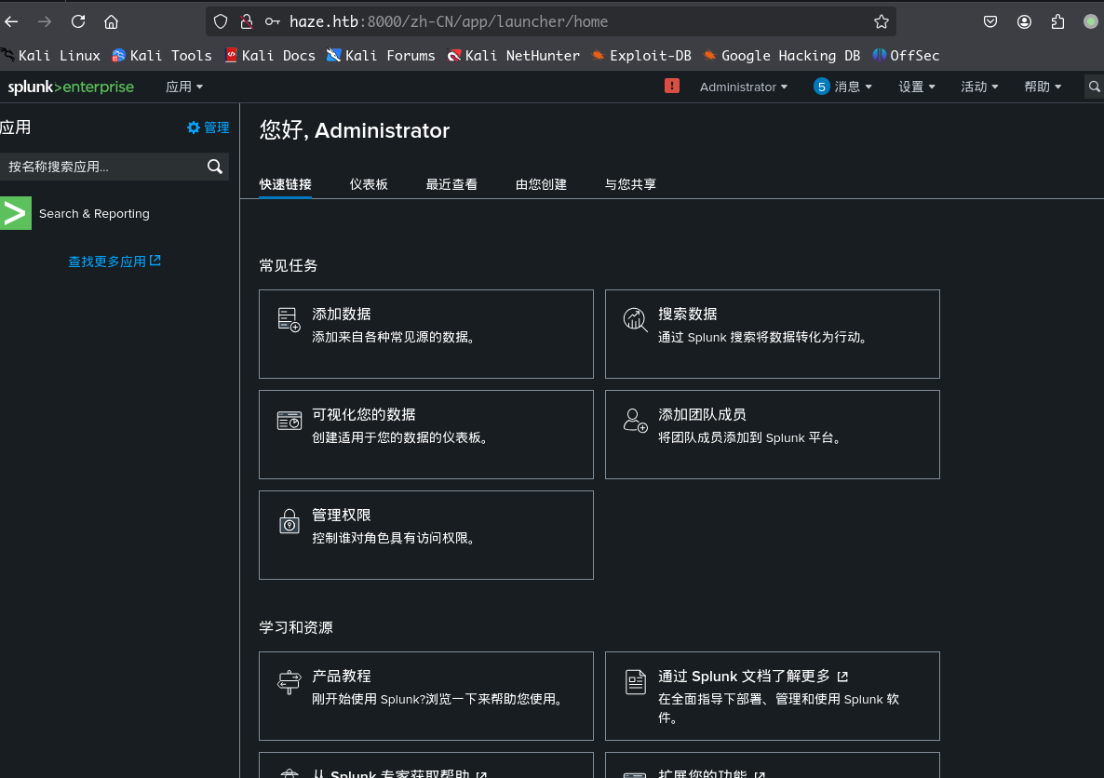
Task: Open the 添加团队成员 card title
Action: click(x=702, y=415)
